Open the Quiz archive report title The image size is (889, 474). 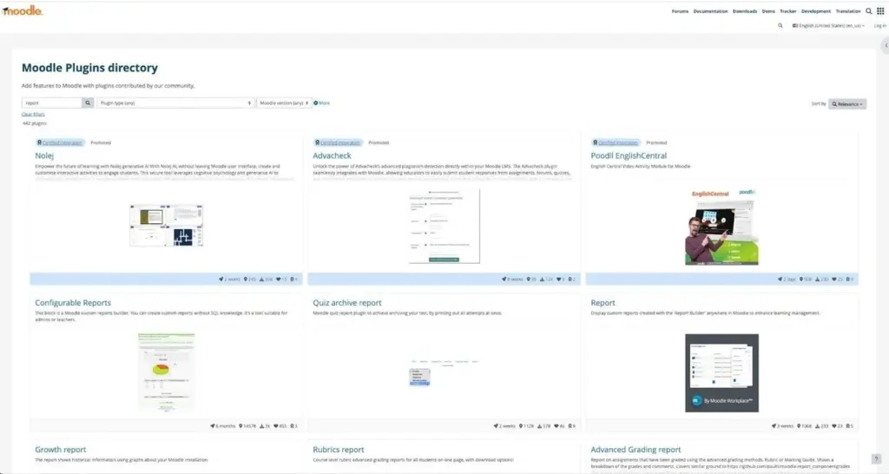coord(347,303)
